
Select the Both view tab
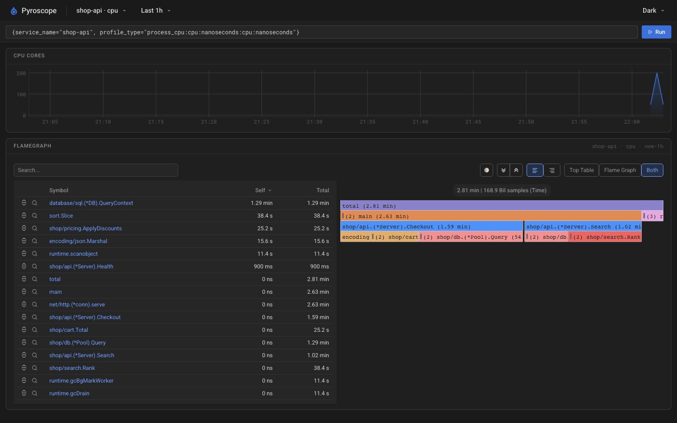coord(652,170)
